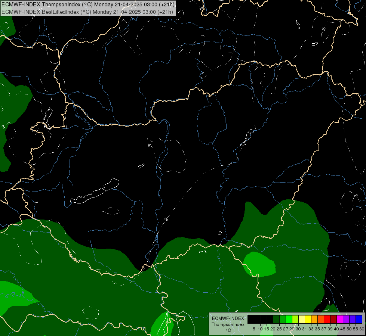Click the legend tick value '39'
Viewport: 366px width, 336px height.
click(330, 329)
